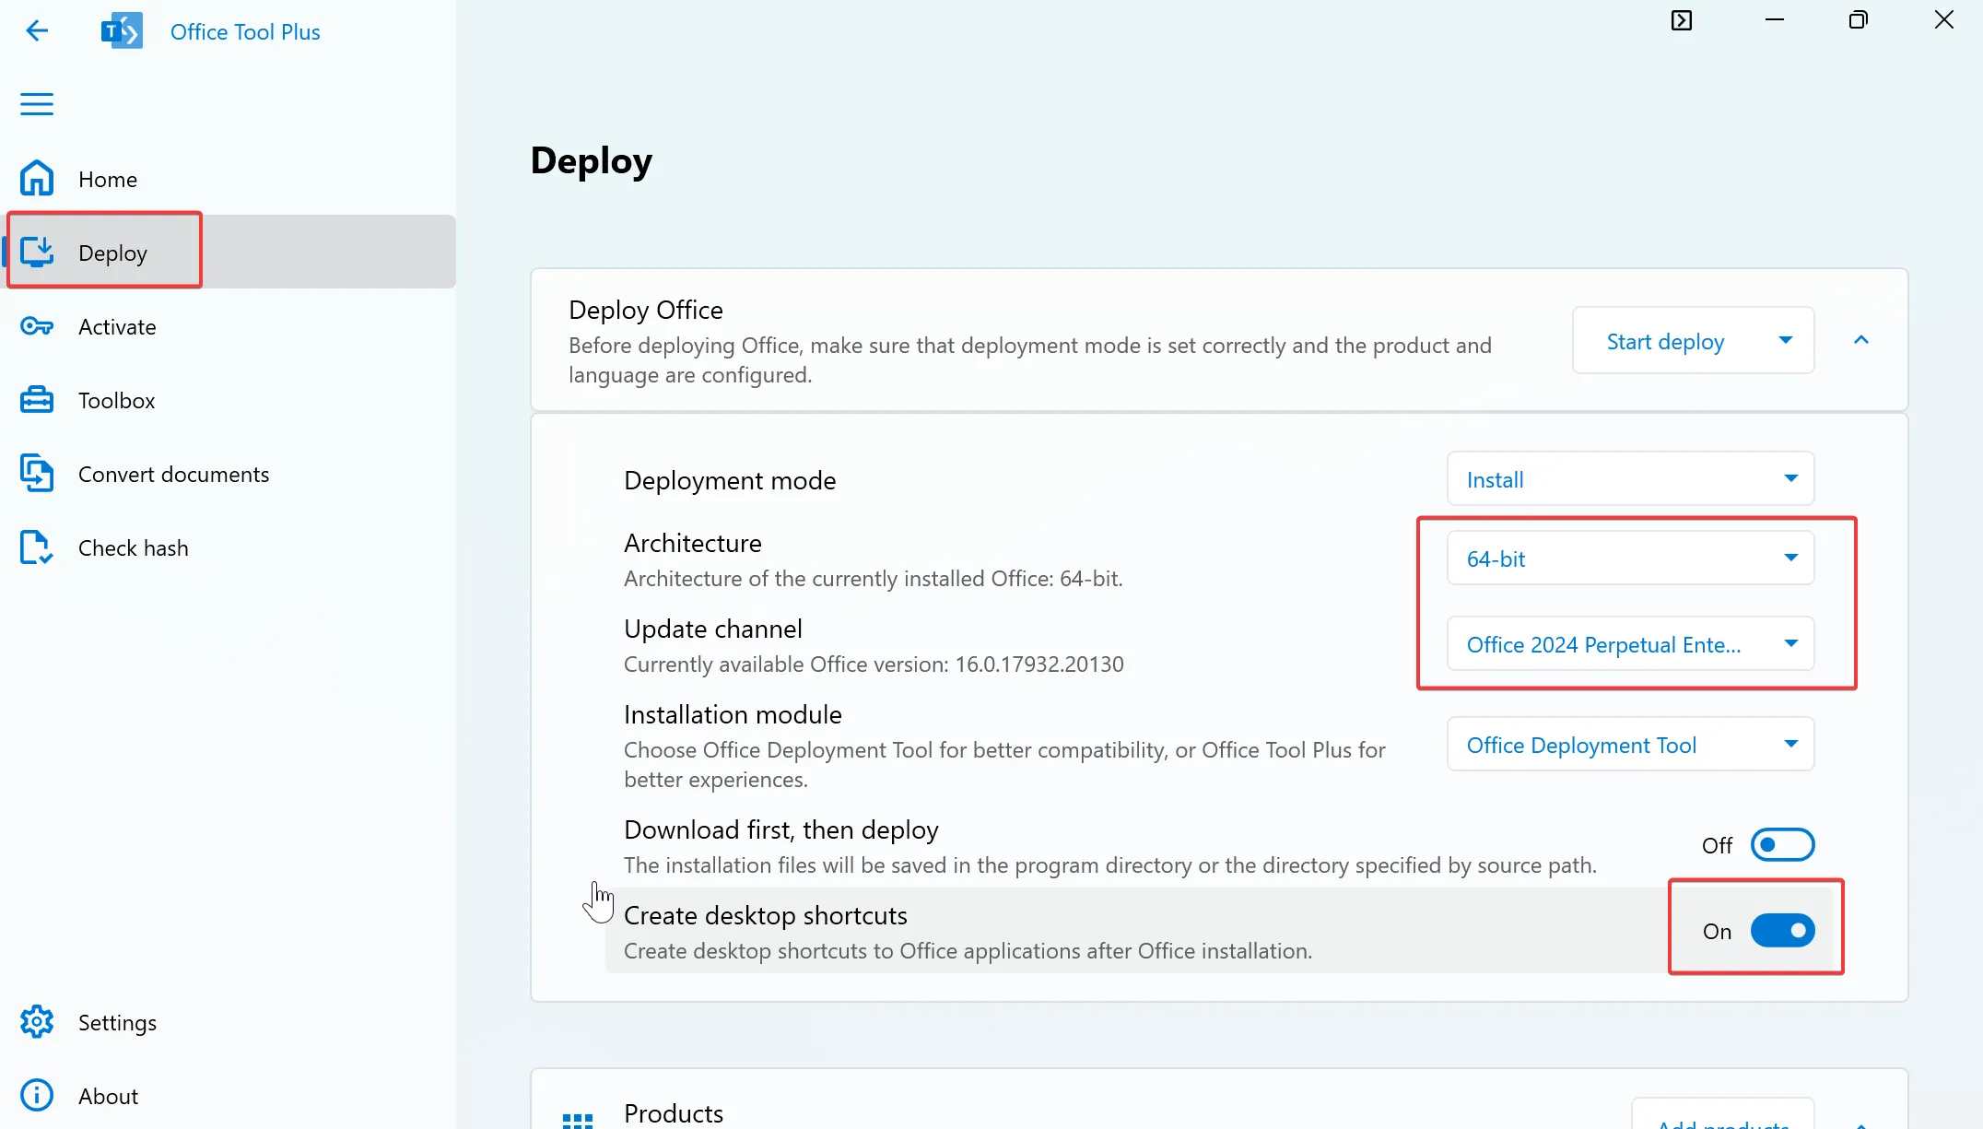Click the Start deploy button
The height and width of the screenshot is (1129, 1983).
(1664, 340)
